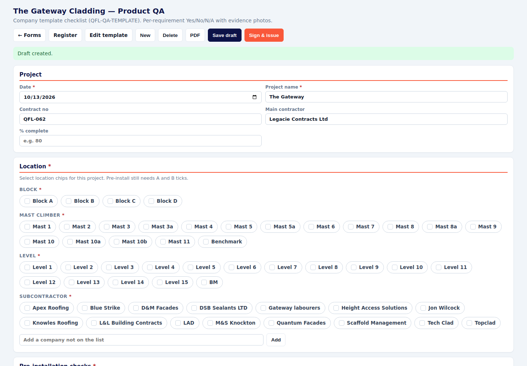Select Level 15
The image size is (527, 366).
(173, 282)
